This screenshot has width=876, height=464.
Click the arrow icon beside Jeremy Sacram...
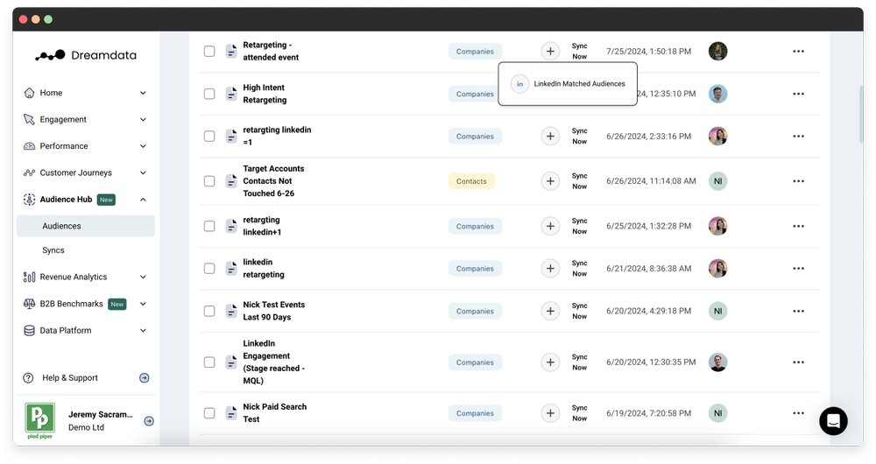[149, 421]
